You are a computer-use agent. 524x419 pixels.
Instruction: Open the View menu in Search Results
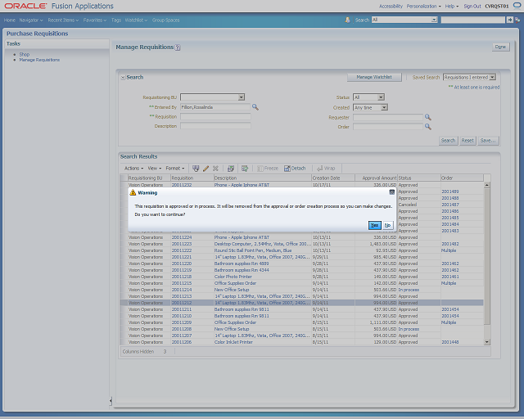pos(155,169)
